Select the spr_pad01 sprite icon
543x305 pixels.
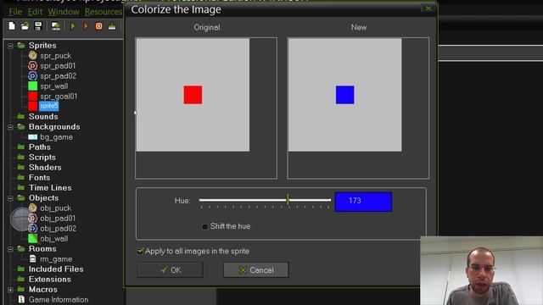33,66
